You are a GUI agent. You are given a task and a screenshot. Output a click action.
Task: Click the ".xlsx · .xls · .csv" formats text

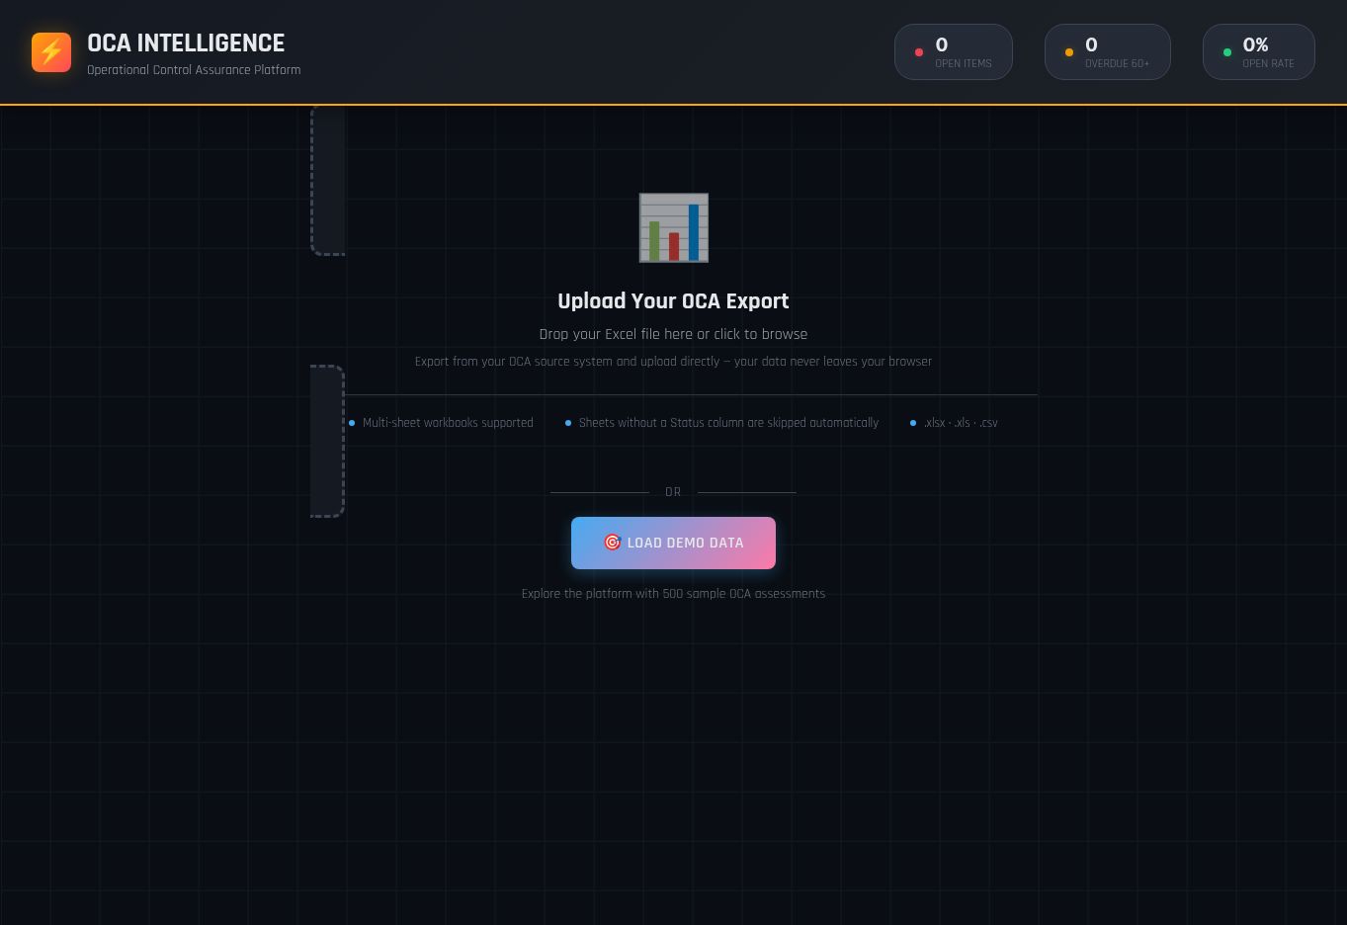961,423
